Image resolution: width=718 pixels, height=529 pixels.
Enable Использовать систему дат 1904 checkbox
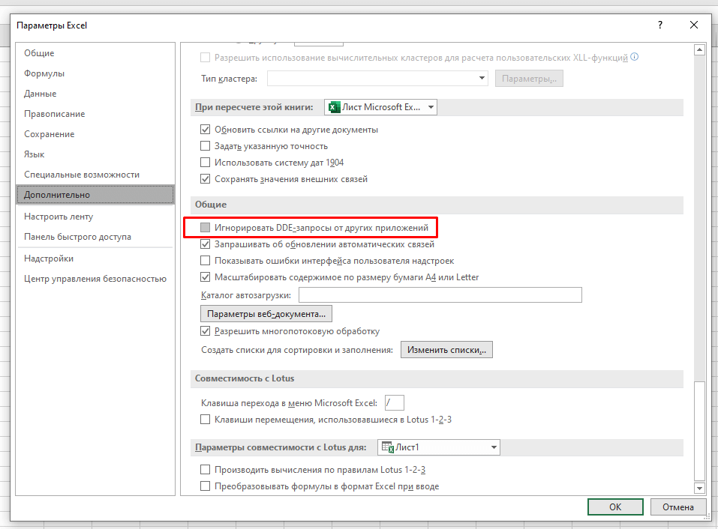point(205,163)
